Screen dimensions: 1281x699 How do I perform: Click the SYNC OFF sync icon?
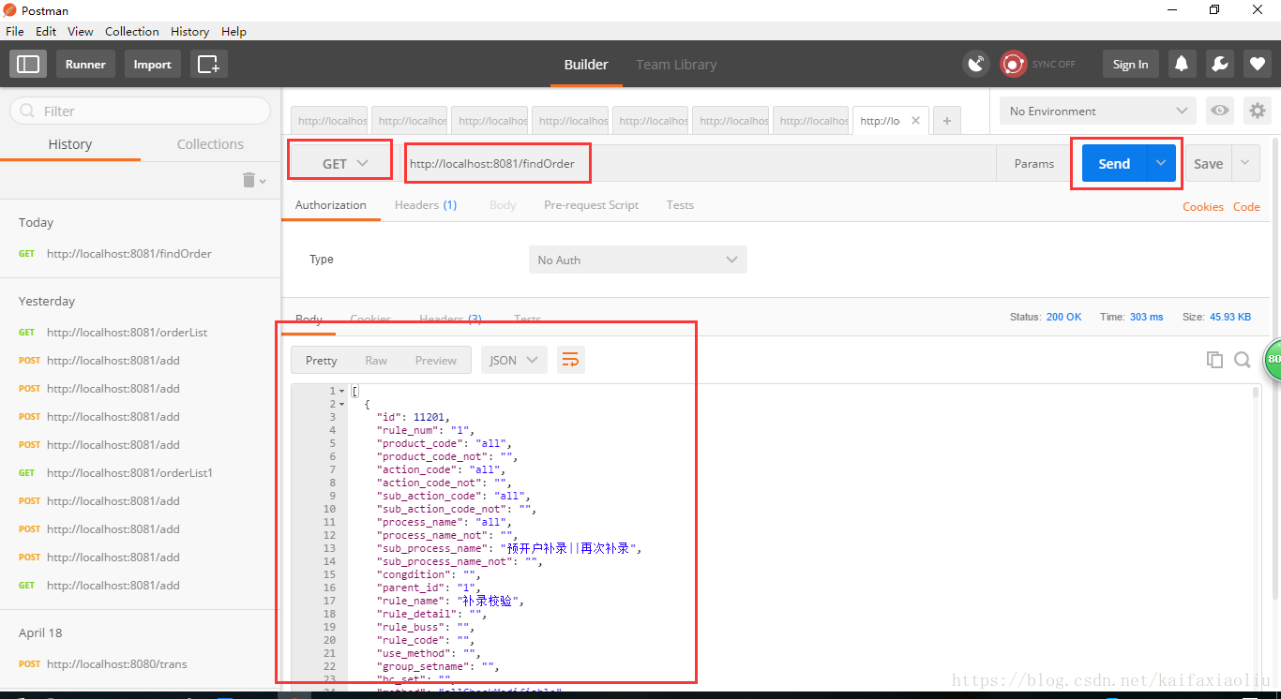(1013, 64)
